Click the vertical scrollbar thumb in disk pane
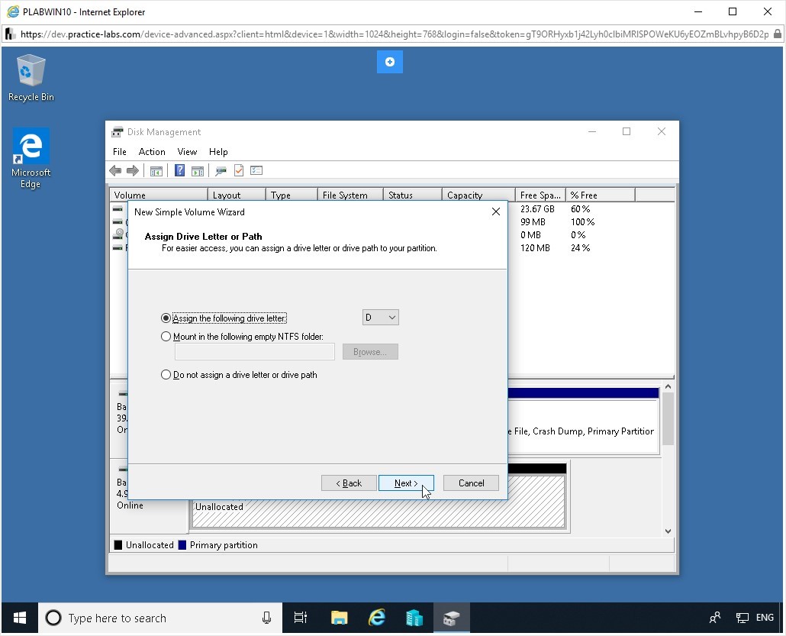This screenshot has width=786, height=636. 668,419
